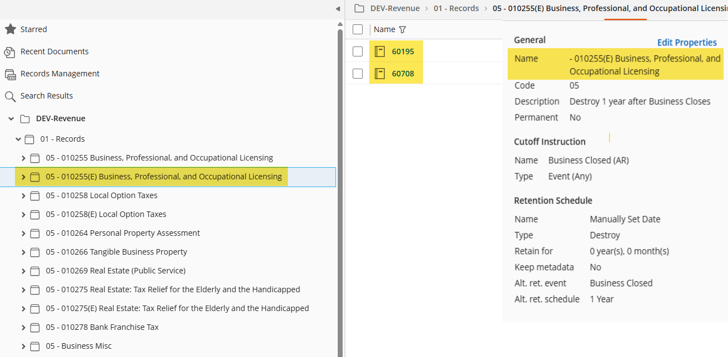728x357 pixels.
Task: Click the record folder icon for 60195
Action: [x=380, y=51]
